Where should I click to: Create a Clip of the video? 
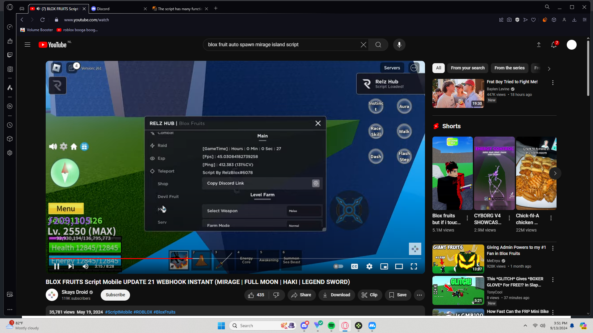[x=370, y=295]
